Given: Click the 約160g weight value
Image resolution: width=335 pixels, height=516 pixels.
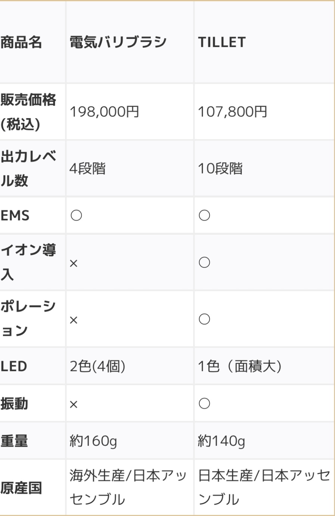Looking at the screenshot, I should [93, 442].
